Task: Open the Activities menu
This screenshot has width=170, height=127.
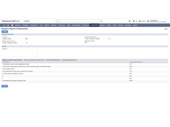Action: [18, 25]
